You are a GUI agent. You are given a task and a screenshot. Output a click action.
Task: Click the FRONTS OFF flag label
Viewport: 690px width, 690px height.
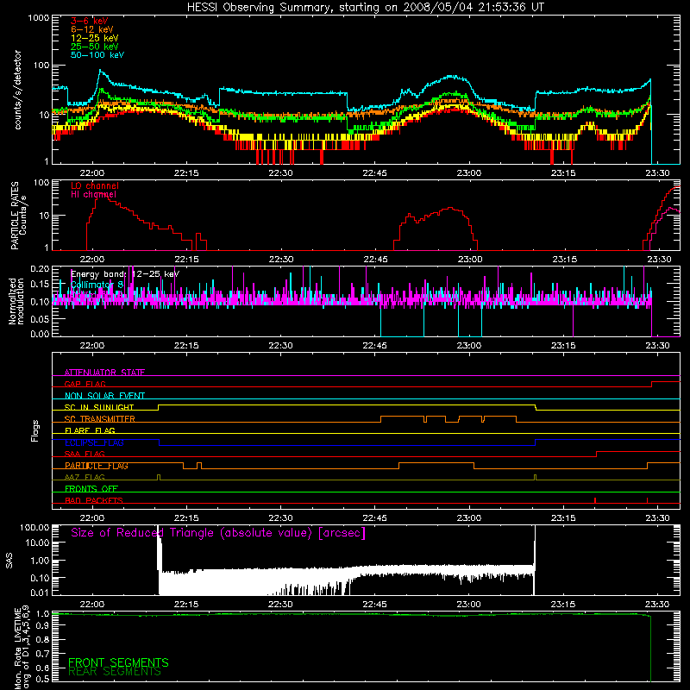click(x=91, y=489)
